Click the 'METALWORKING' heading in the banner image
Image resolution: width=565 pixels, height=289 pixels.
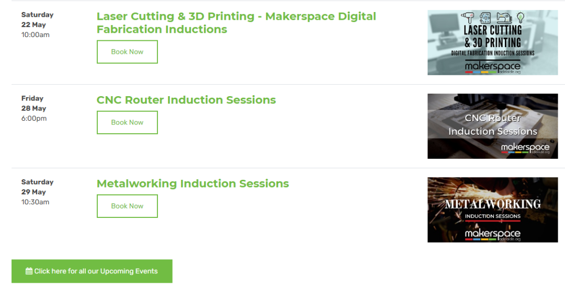point(493,204)
